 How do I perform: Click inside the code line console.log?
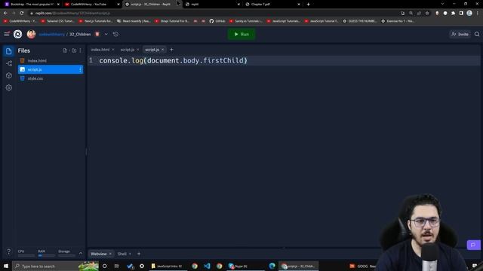pyautogui.click(x=173, y=60)
